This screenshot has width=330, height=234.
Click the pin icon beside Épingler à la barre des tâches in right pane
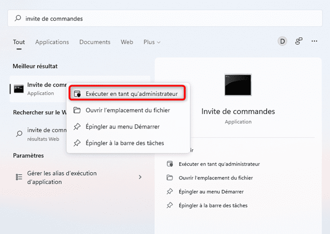click(x=169, y=205)
